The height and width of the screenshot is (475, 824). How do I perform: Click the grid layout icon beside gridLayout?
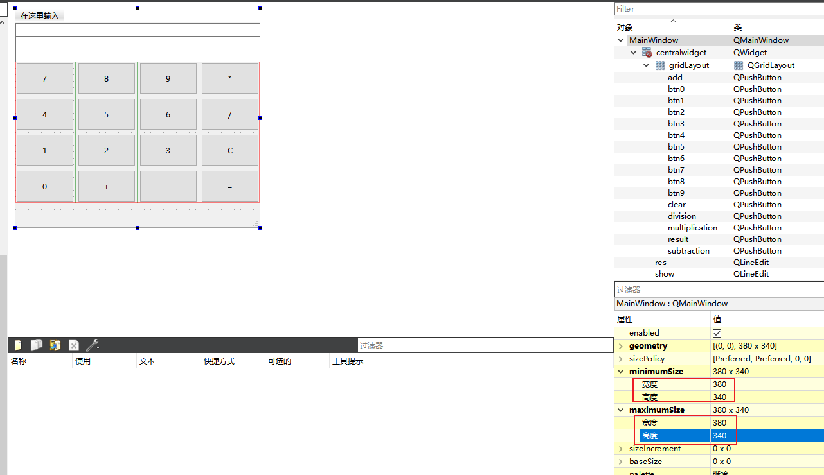pos(660,65)
